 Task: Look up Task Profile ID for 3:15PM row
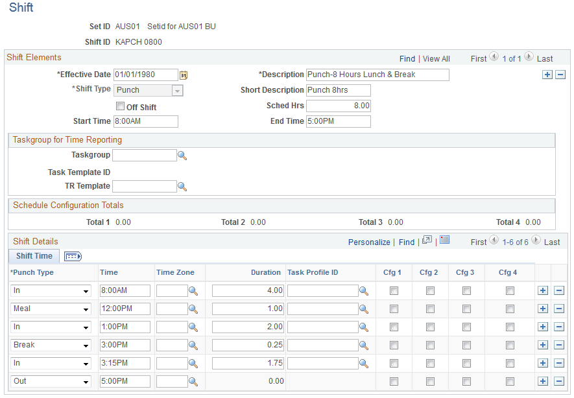[x=364, y=364]
